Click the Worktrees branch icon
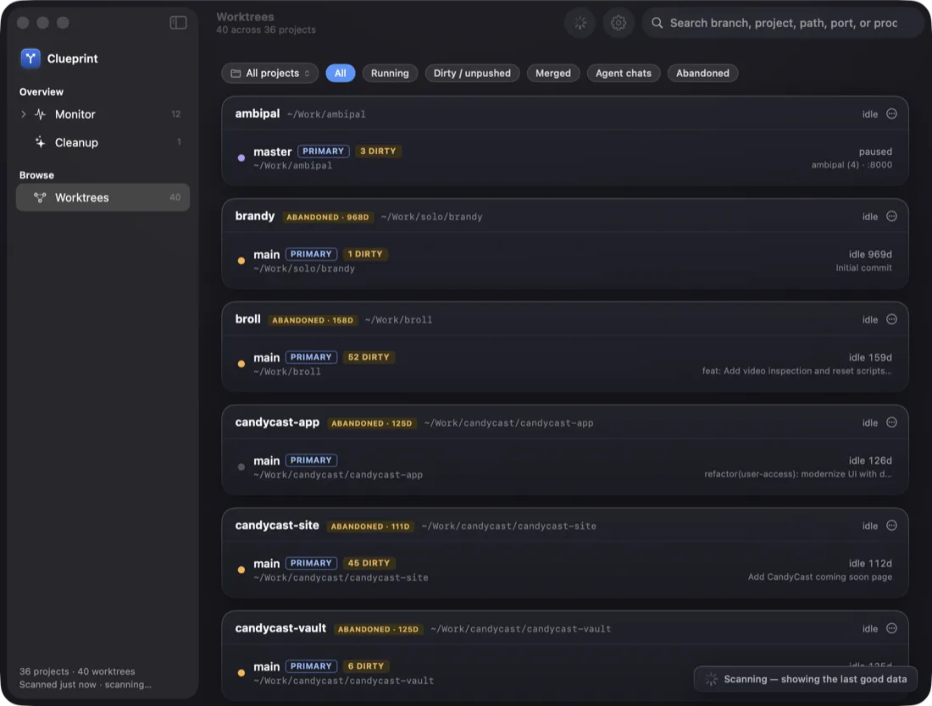This screenshot has height=706, width=932. tap(40, 197)
